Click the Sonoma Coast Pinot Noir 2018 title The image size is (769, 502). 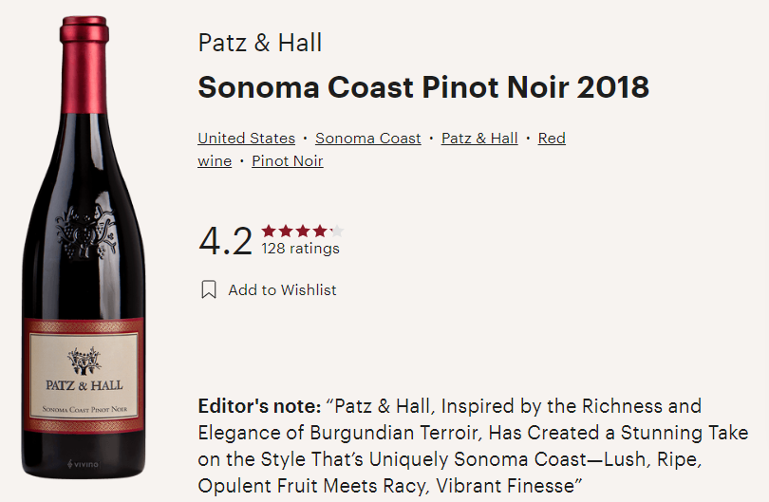pyautogui.click(x=422, y=87)
